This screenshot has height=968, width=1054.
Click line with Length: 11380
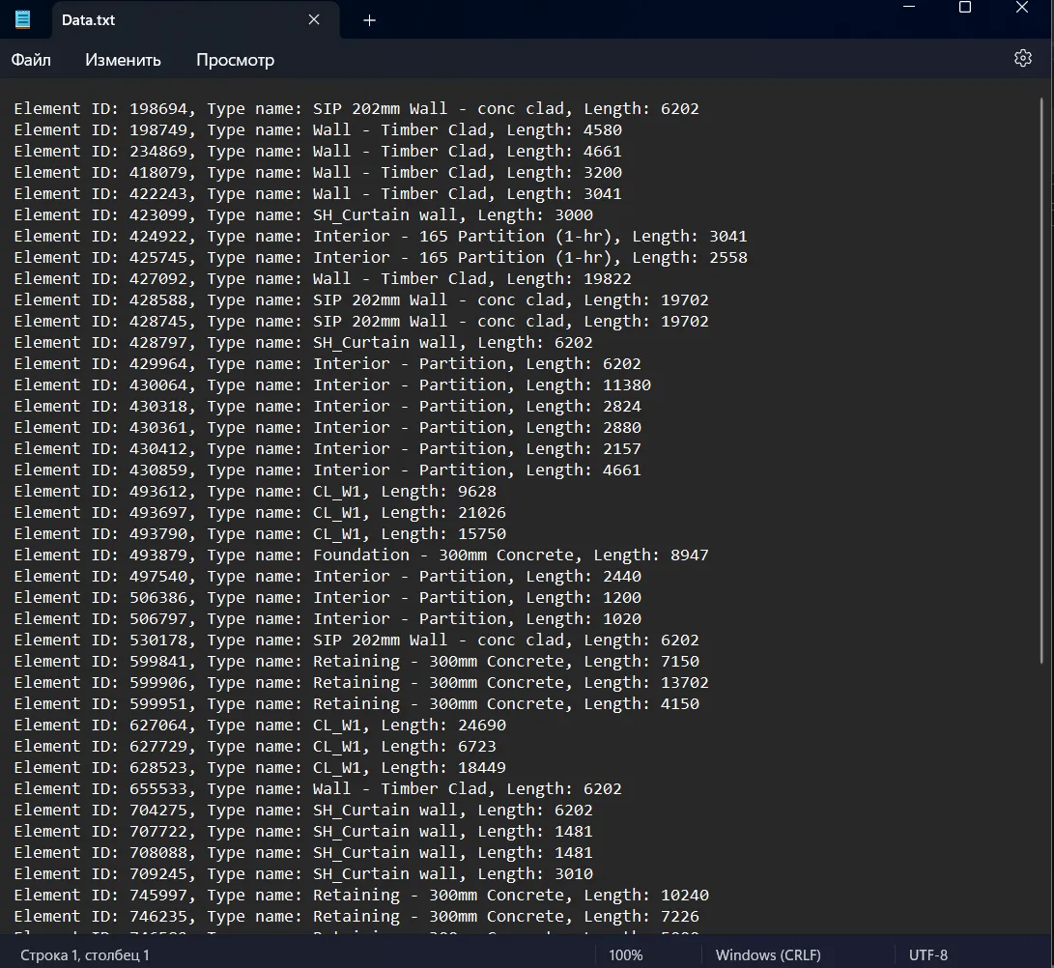[x=332, y=385]
